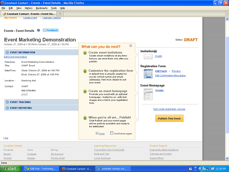Click the Windows start button

click(10, 169)
